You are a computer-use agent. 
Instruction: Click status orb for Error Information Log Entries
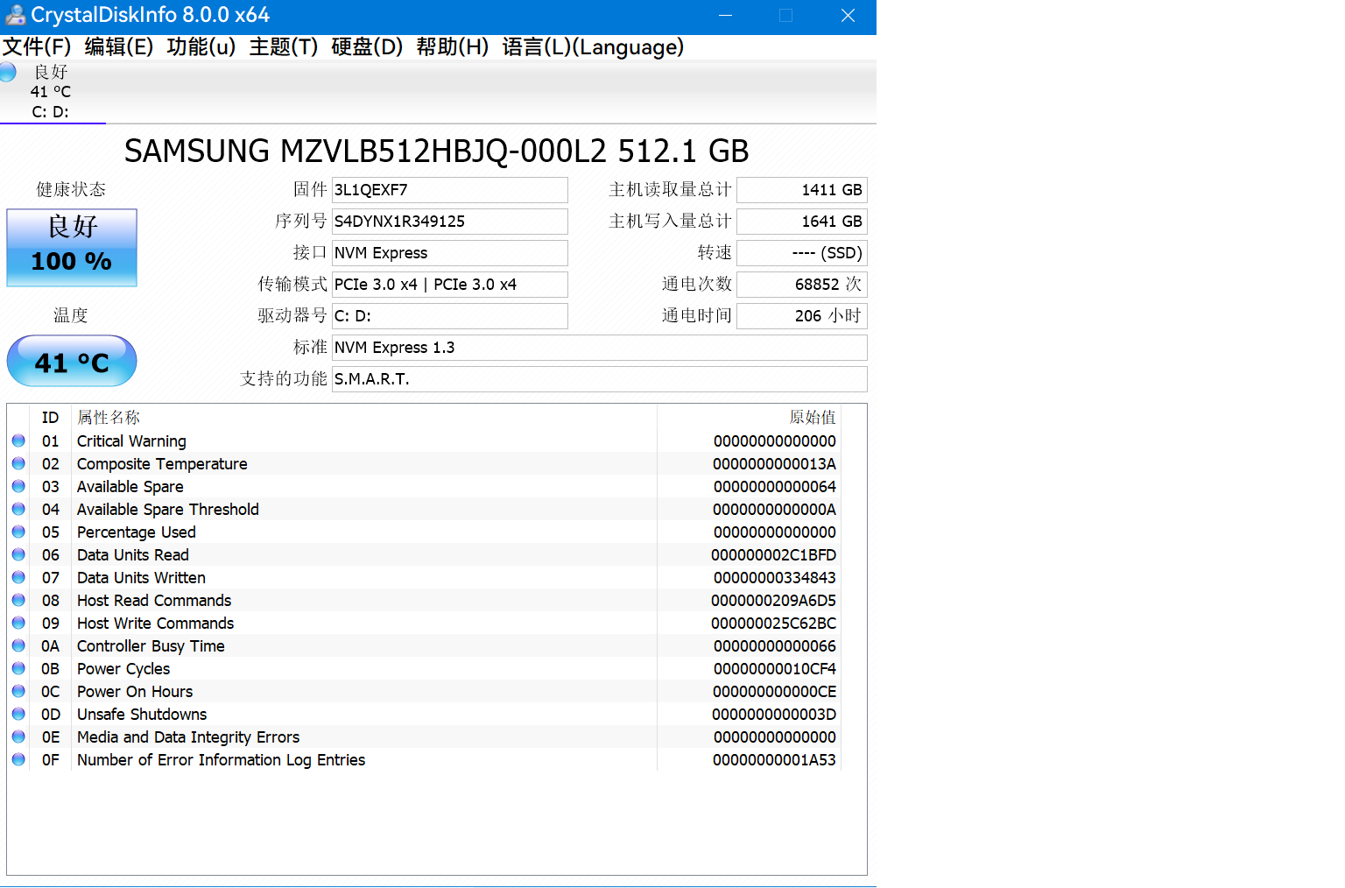point(18,759)
